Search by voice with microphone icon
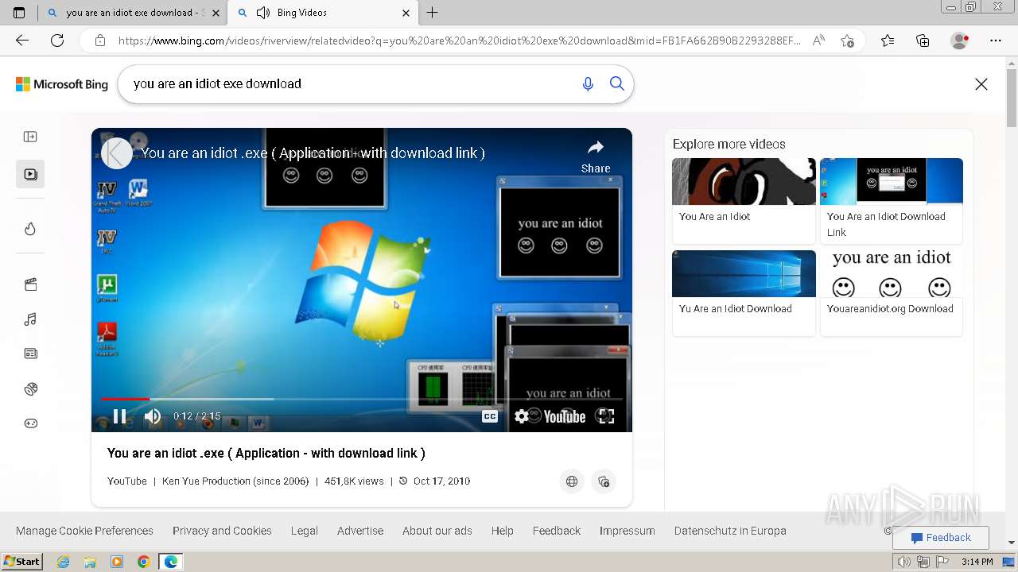The image size is (1018, 572). 588,83
